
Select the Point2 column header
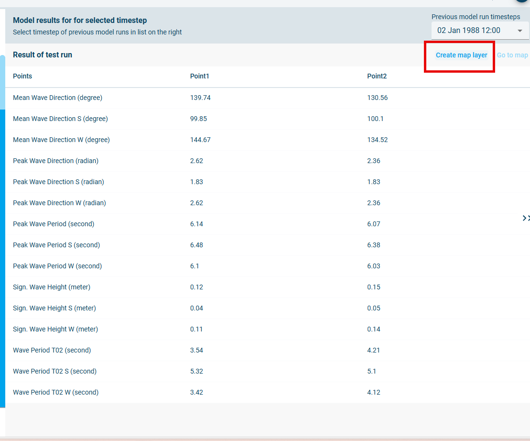pos(377,76)
